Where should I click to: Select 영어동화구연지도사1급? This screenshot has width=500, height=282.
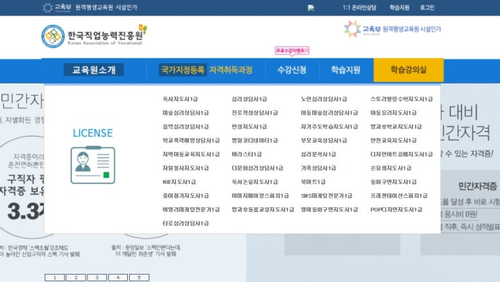[329, 209]
